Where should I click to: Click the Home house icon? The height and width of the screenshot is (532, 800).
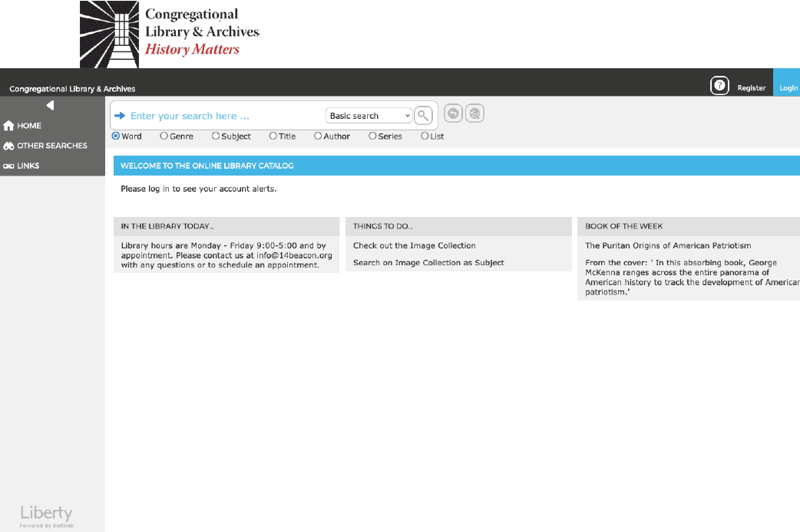[9, 126]
